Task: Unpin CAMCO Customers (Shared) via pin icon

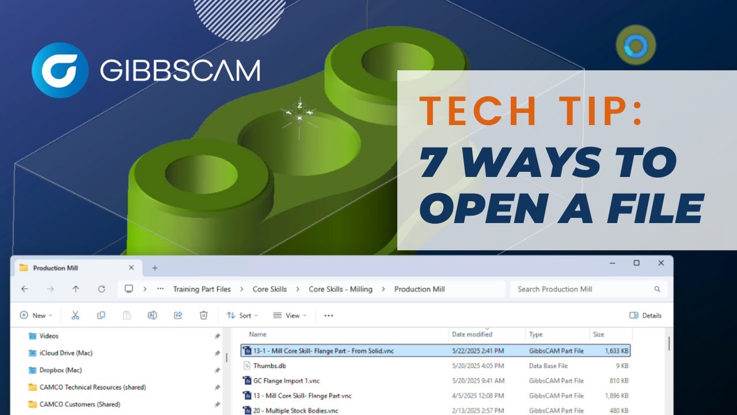Action: (x=217, y=405)
